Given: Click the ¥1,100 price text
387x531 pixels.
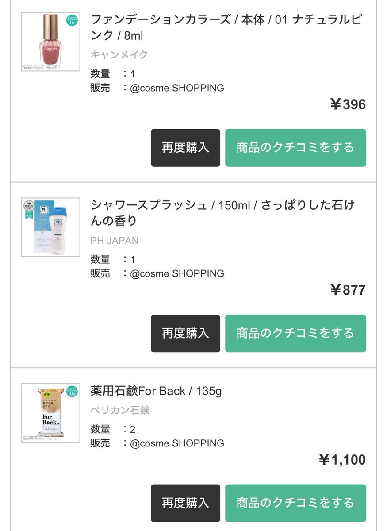Looking at the screenshot, I should [342, 460].
